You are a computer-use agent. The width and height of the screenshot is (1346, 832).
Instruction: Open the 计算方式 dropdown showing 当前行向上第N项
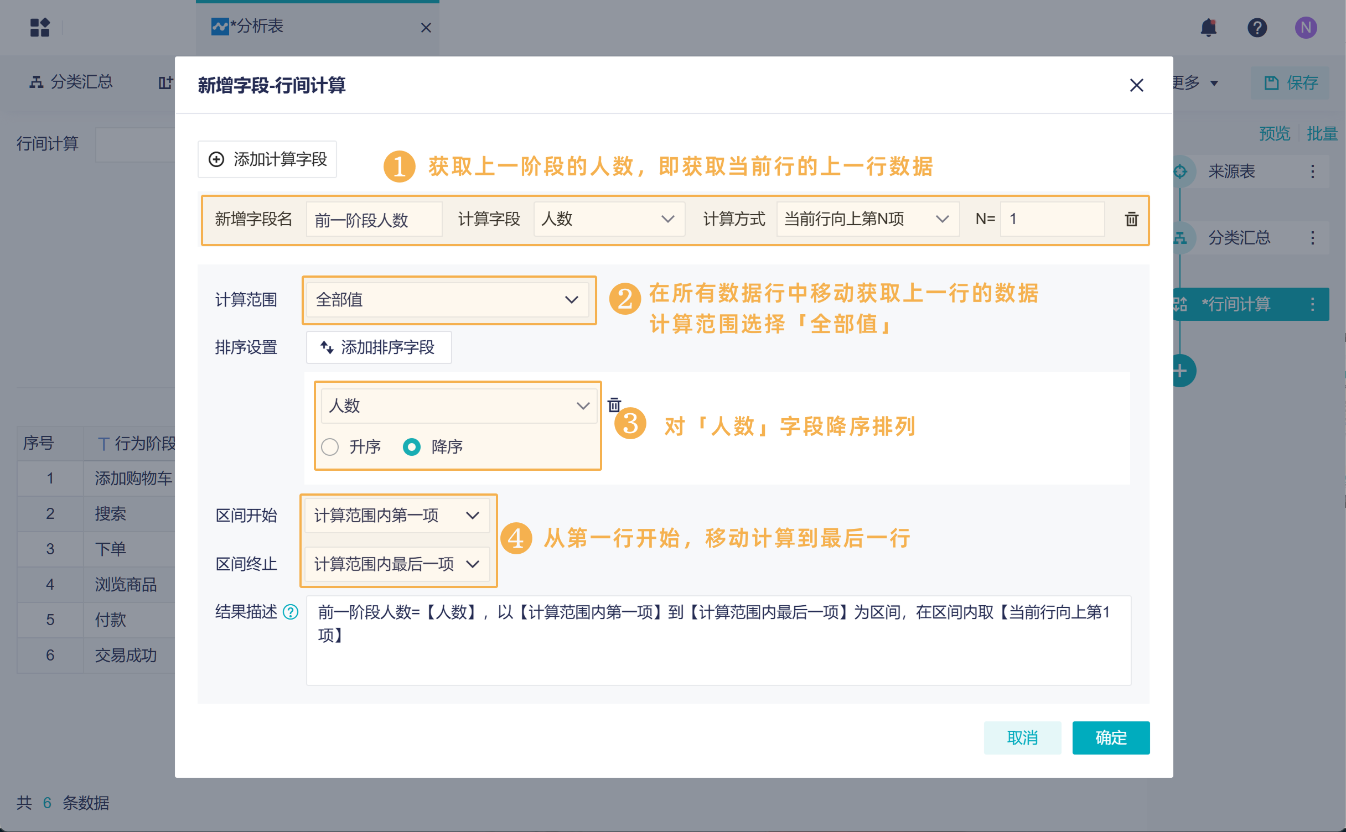pyautogui.click(x=867, y=219)
